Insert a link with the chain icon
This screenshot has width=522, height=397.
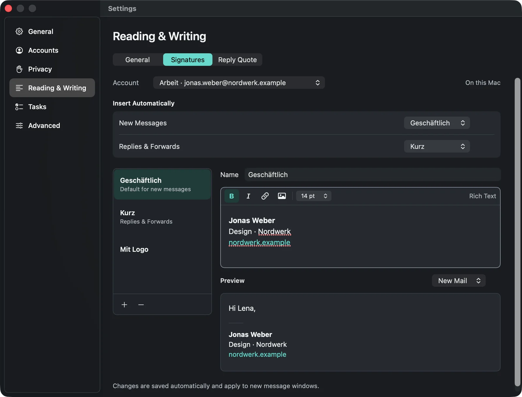click(265, 196)
